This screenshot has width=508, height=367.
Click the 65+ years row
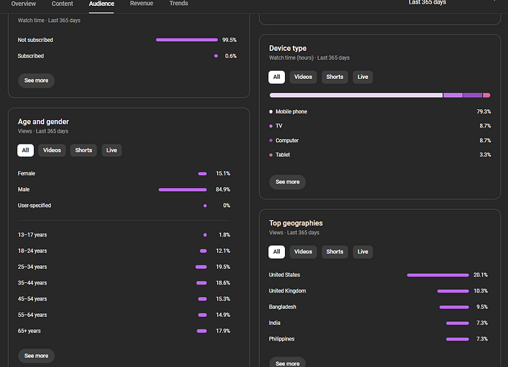[x=124, y=331]
